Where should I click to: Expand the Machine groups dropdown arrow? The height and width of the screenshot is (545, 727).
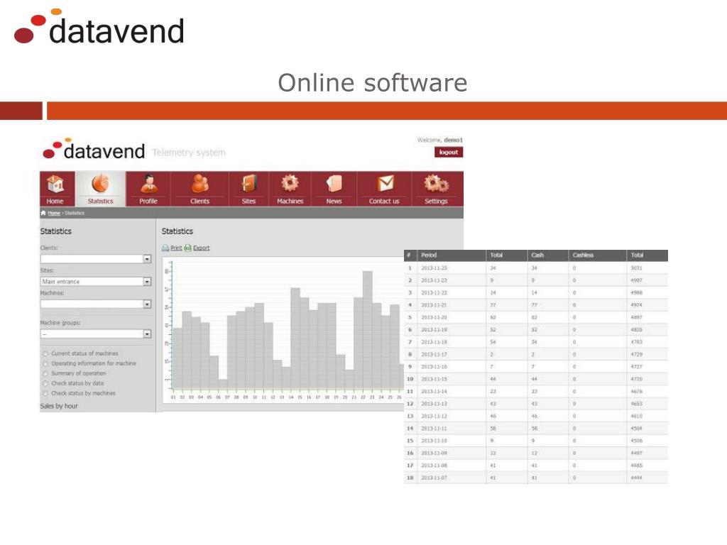147,334
